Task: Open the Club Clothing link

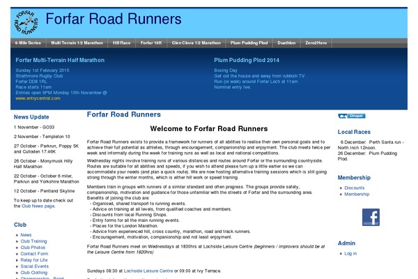Action: (x=34, y=273)
